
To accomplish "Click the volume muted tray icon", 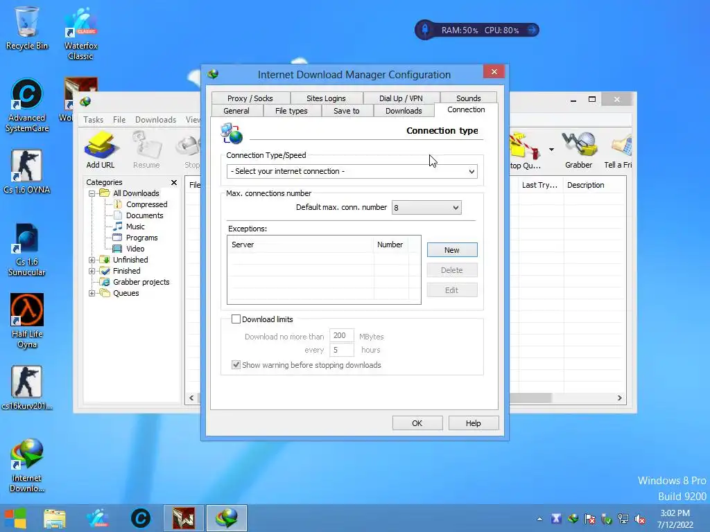I will pyautogui.click(x=640, y=519).
